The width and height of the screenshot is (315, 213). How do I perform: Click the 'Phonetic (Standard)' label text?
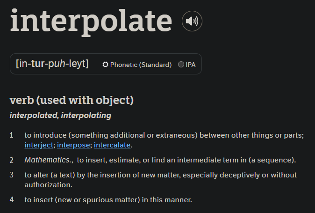tap(141, 65)
